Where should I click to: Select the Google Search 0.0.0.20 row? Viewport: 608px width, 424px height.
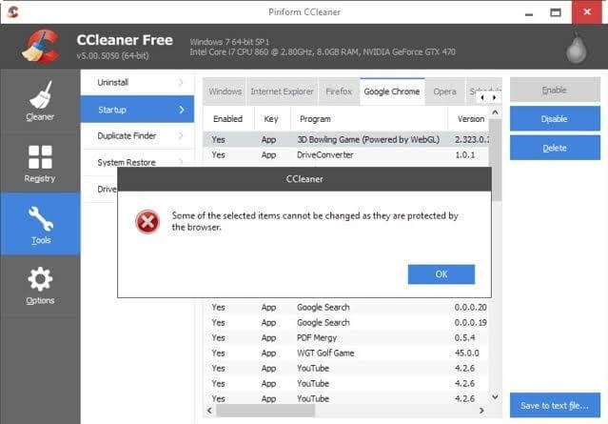point(346,308)
